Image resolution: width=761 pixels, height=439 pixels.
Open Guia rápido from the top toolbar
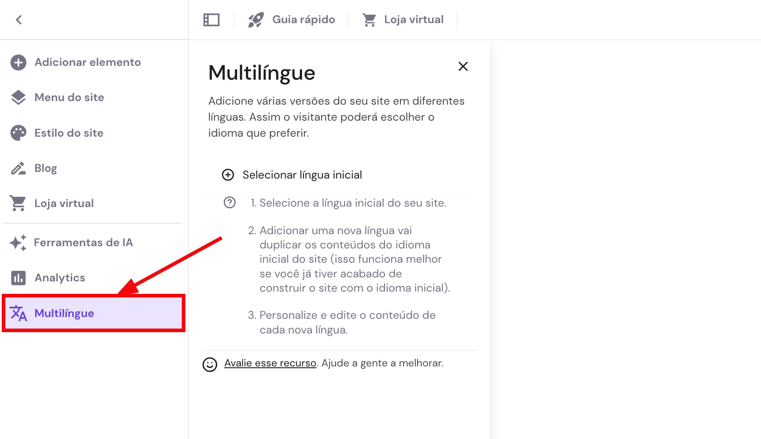[x=304, y=20]
